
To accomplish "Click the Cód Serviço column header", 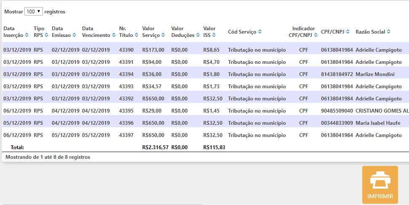I will pyautogui.click(x=242, y=32).
